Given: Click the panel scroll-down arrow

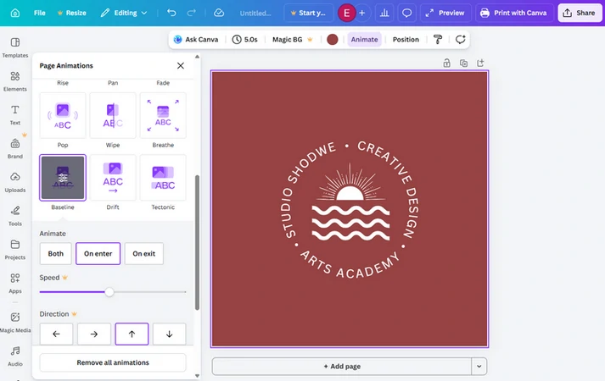Looking at the screenshot, I should coord(197,376).
